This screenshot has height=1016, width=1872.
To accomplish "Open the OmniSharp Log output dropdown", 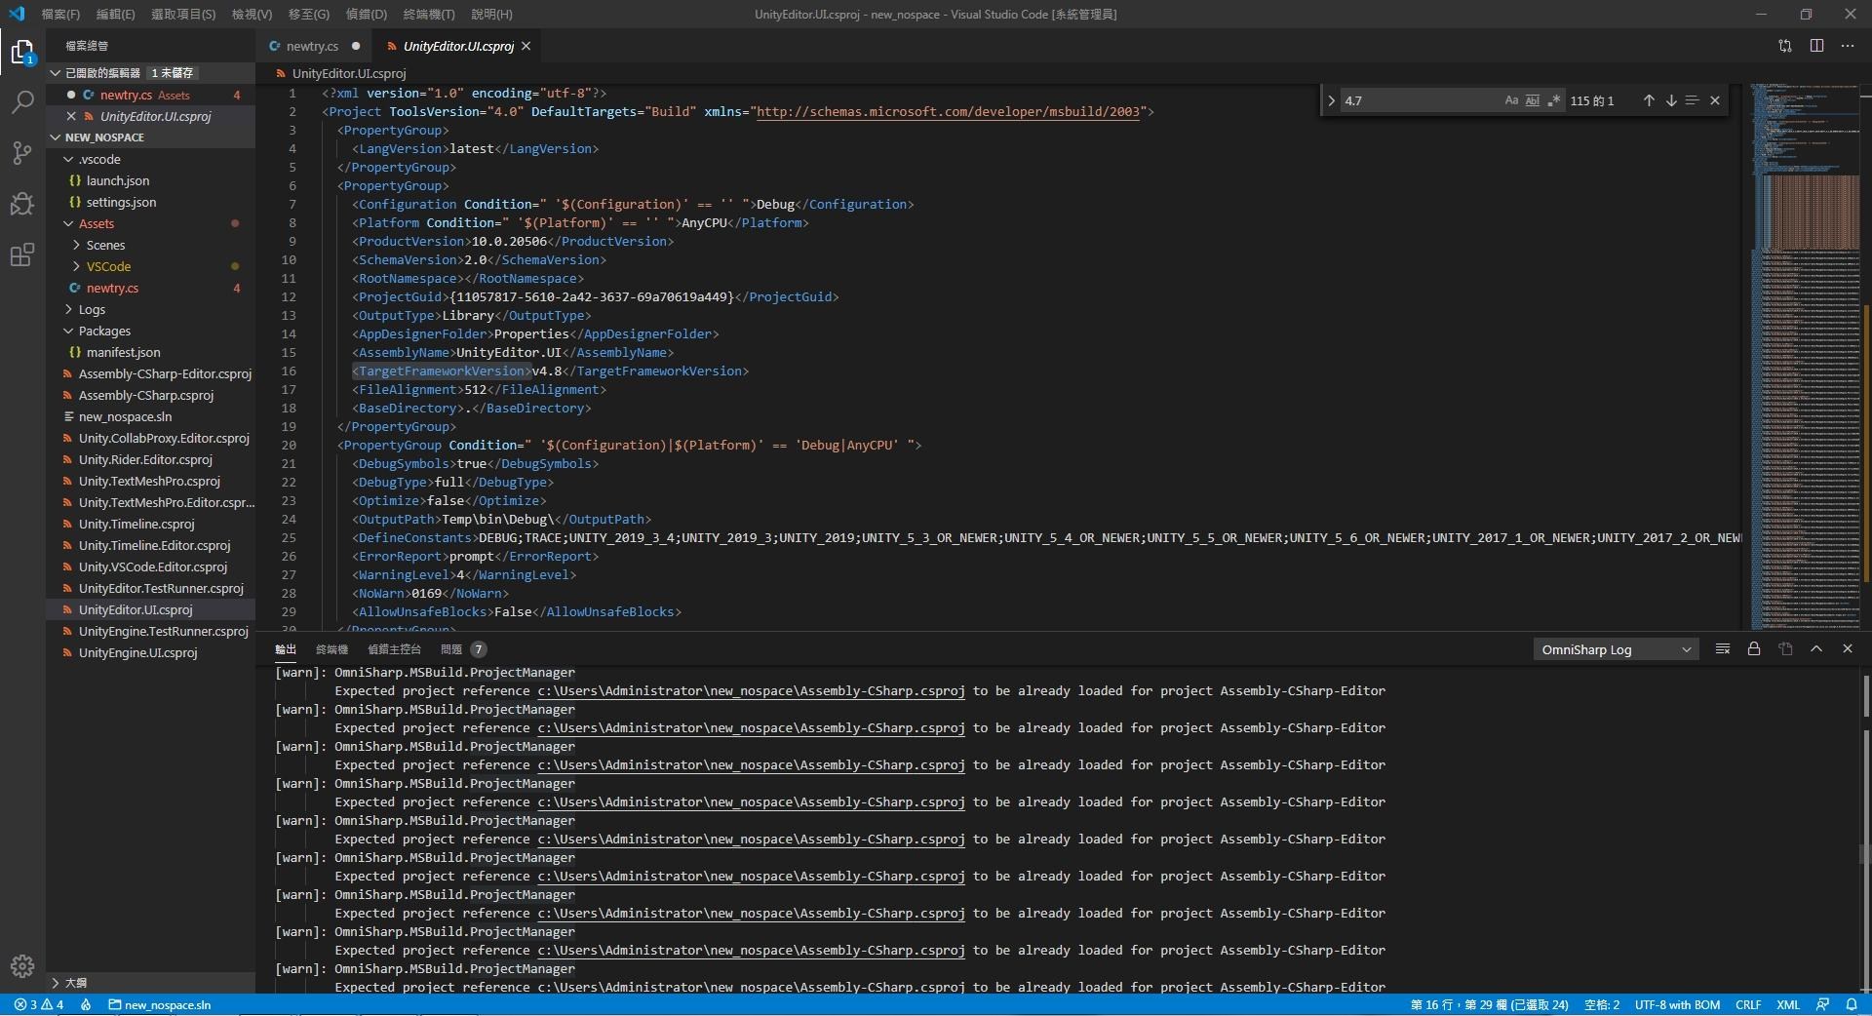I will [1615, 649].
